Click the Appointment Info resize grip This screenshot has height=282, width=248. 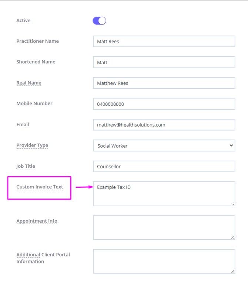click(x=233, y=237)
